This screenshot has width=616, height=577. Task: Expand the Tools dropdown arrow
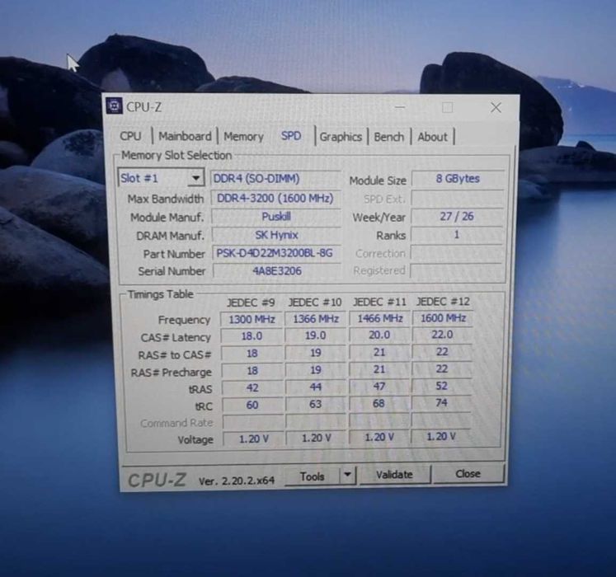point(347,475)
